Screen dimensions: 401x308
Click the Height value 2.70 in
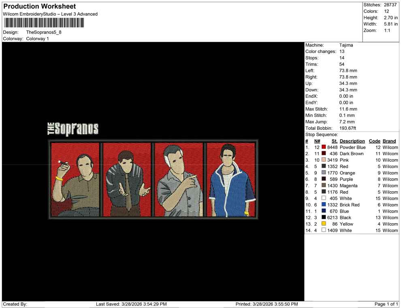tap(390, 18)
